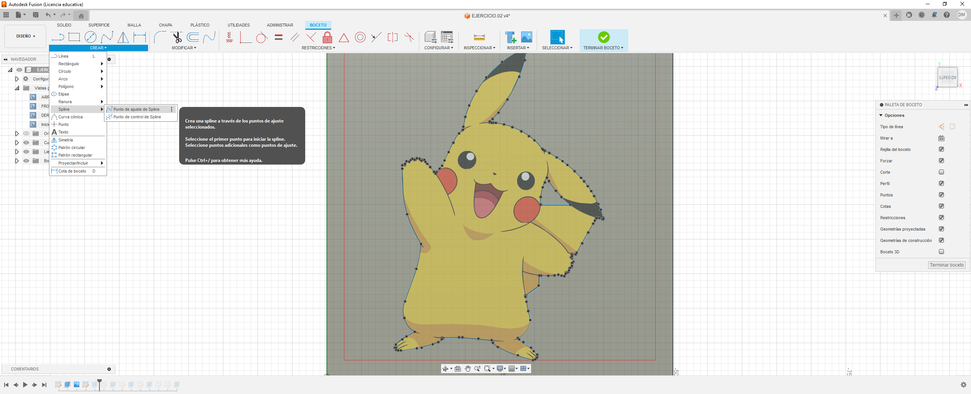Click the Insert canvas image icon
Viewport: 971px width, 394px height.
[x=526, y=37]
